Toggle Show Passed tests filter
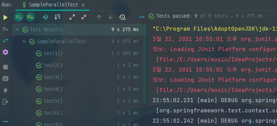 (19, 17)
